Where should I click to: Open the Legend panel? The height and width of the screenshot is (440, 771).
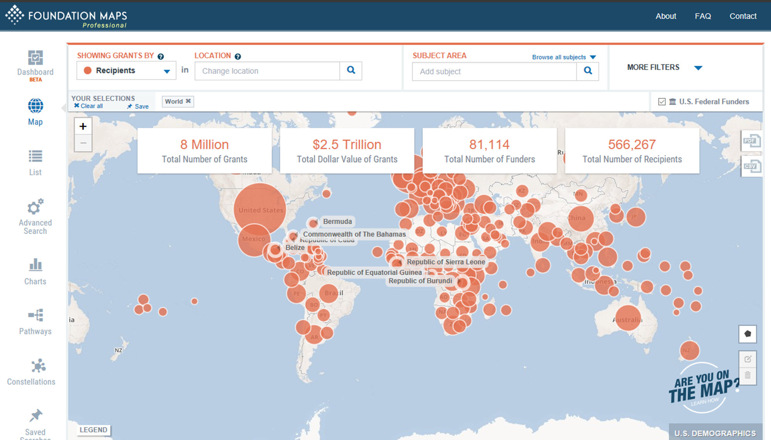point(93,430)
